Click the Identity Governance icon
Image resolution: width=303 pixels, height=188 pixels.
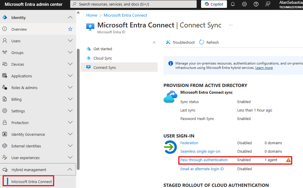[5, 134]
